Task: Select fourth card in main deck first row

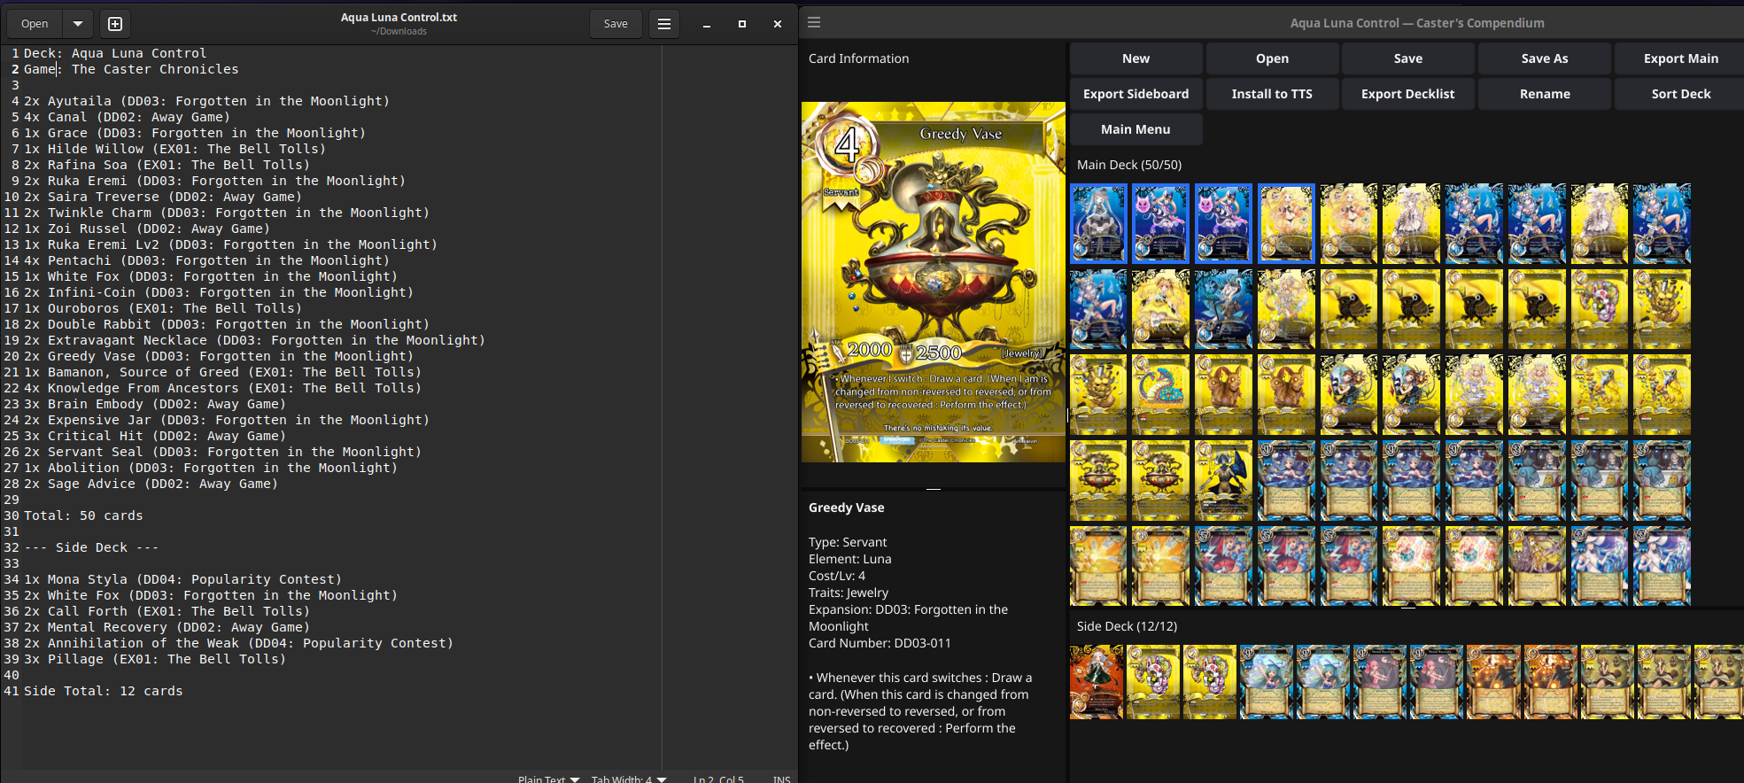Action: click(1286, 224)
